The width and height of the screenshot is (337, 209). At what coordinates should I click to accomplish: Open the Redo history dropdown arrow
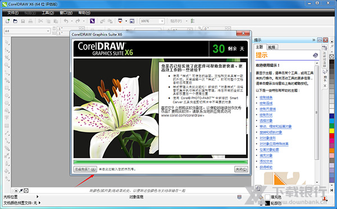(84, 21)
